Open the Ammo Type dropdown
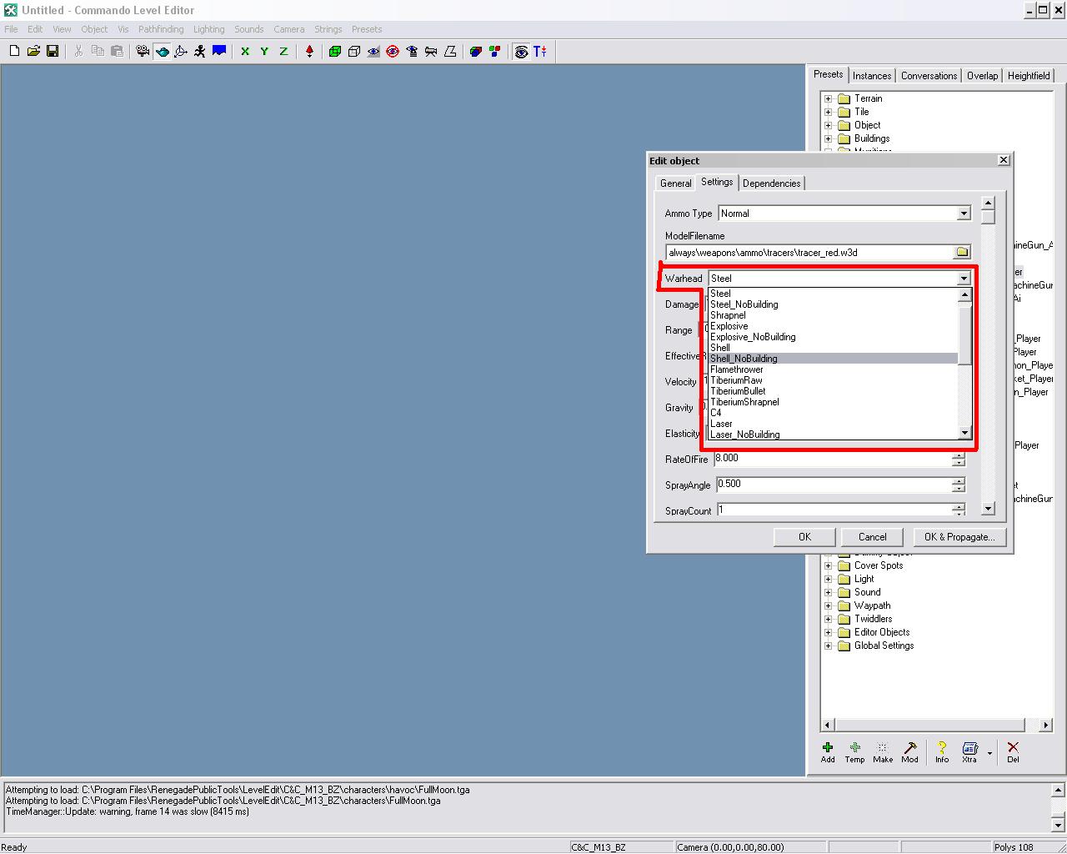The image size is (1067, 854). click(x=964, y=213)
